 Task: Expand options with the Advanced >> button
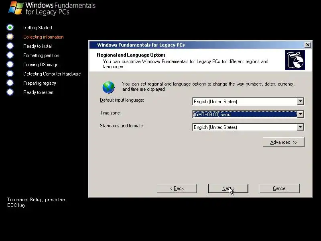point(284,142)
